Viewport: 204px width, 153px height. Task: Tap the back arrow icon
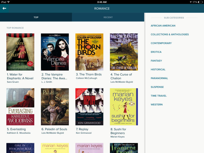pyautogui.click(x=4, y=8)
